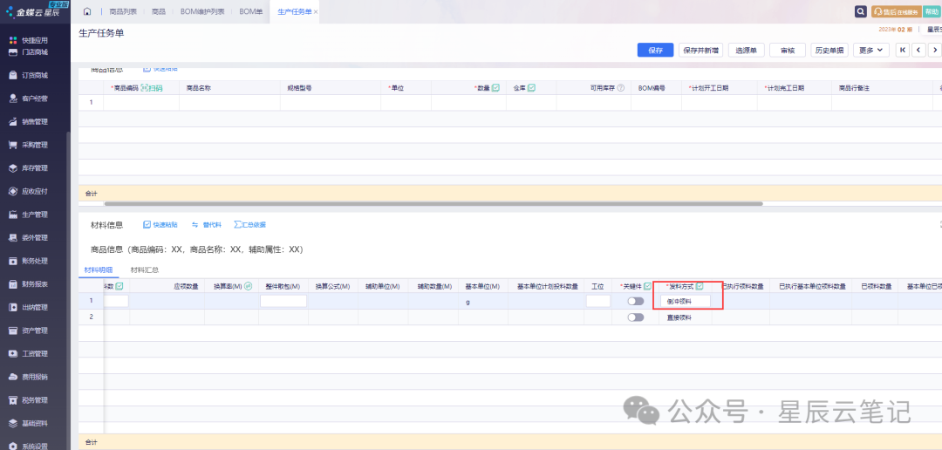The image size is (942, 450).
Task: Open 库存管理 in the left sidebar
Action: tap(34, 168)
